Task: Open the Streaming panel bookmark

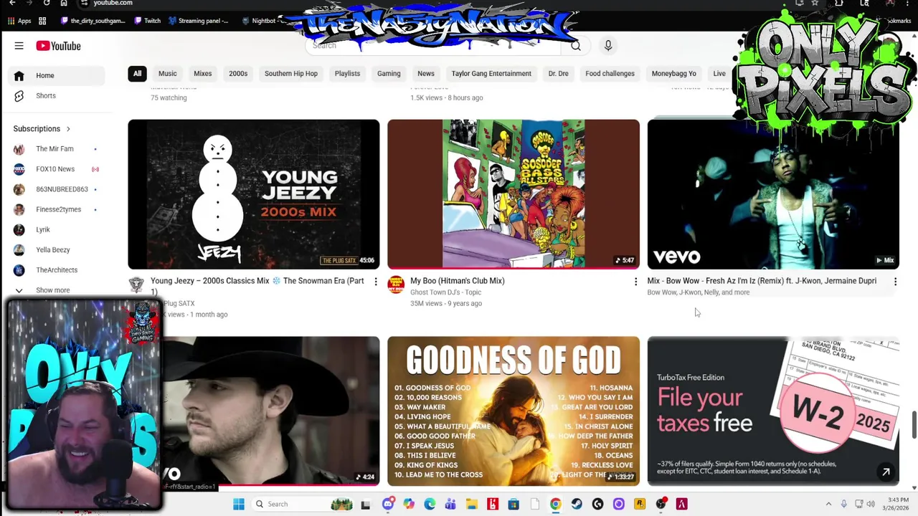Action: [x=198, y=21]
